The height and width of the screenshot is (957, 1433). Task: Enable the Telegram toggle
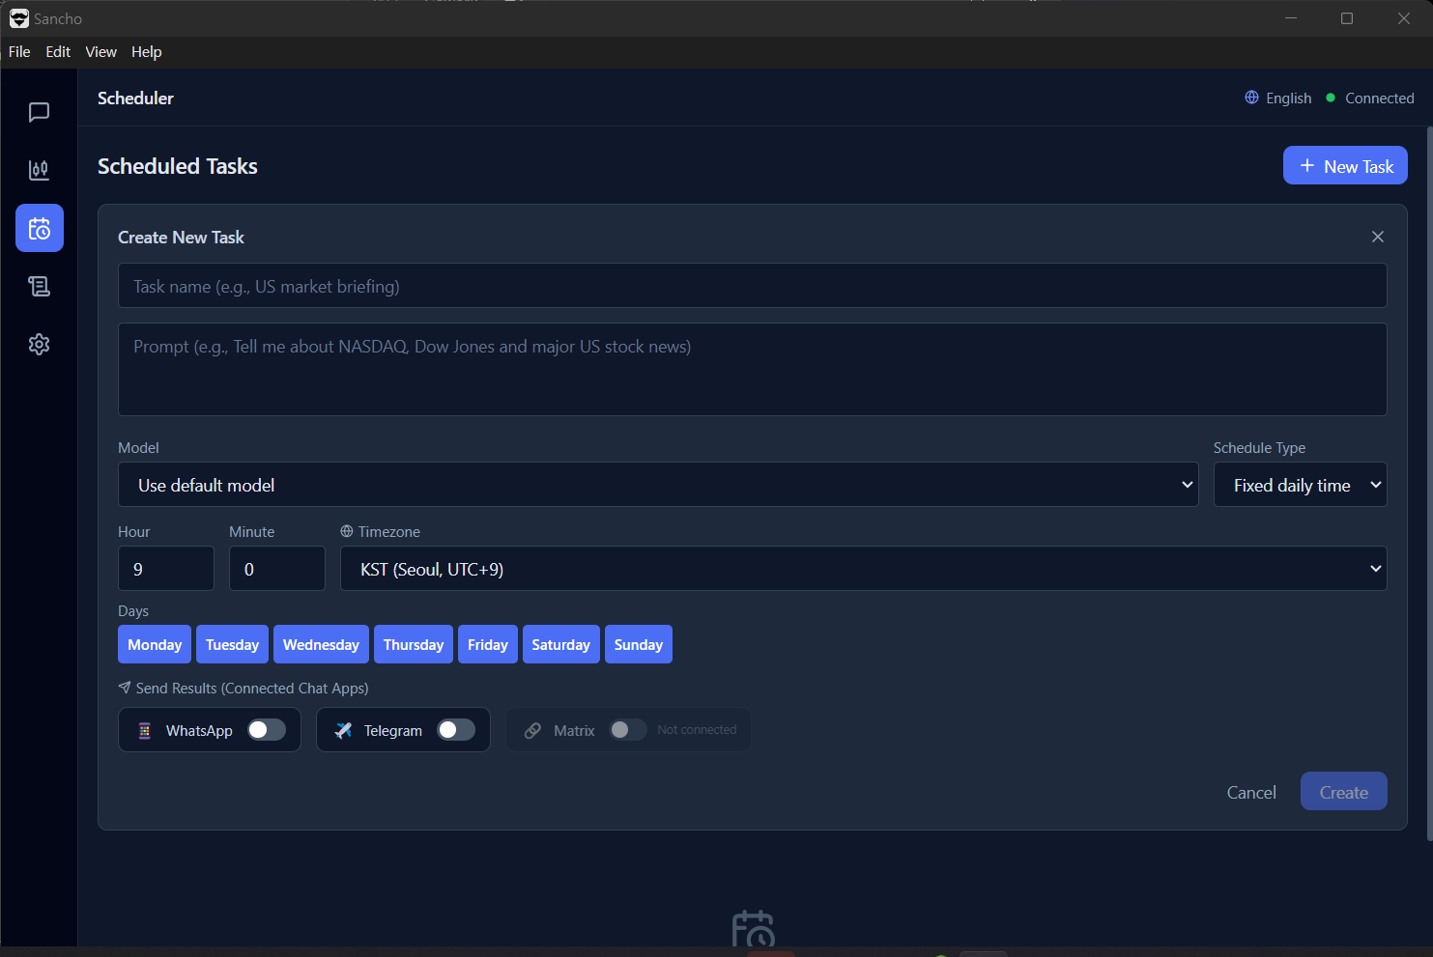[456, 730]
